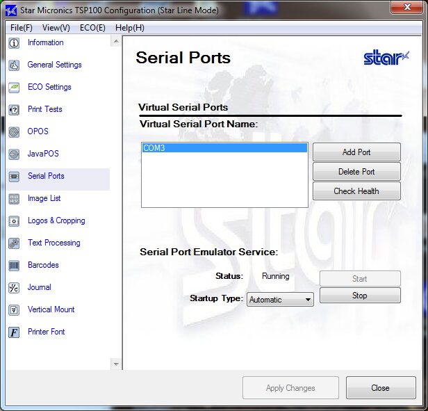Image resolution: width=428 pixels, height=411 pixels.
Task: Click the Logos & Cropping icon
Action: pyautogui.click(x=14, y=221)
